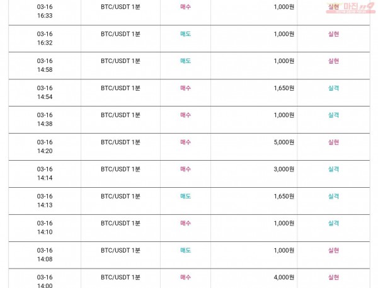The width and height of the screenshot is (378, 288).
Task: Click the 매수 label in the 14:20 row
Action: 185,142
